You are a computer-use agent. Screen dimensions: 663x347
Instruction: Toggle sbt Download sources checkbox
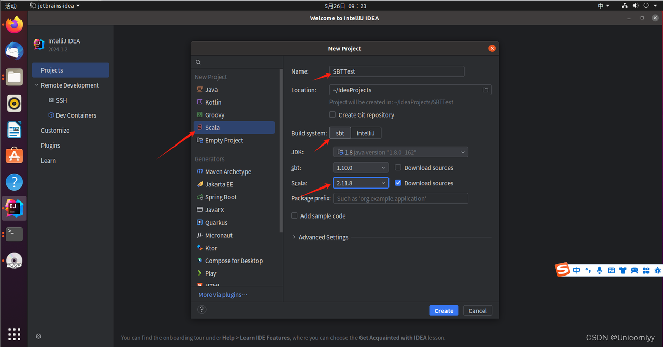[398, 167]
